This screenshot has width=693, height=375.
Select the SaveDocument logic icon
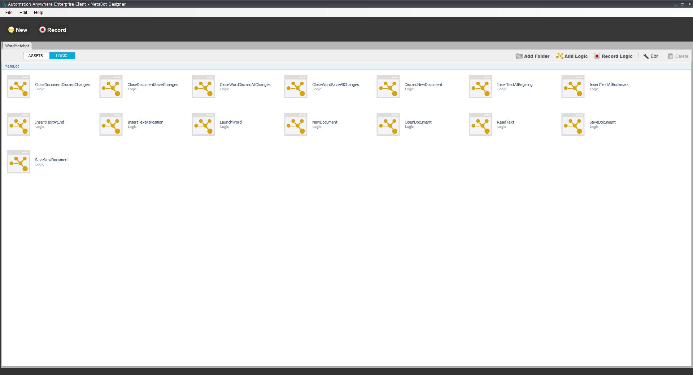click(x=573, y=124)
